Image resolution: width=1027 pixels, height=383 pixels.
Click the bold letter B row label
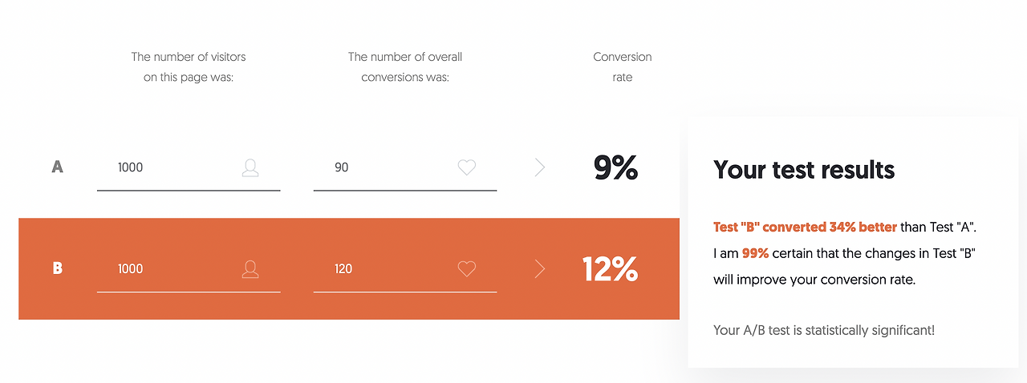point(57,269)
